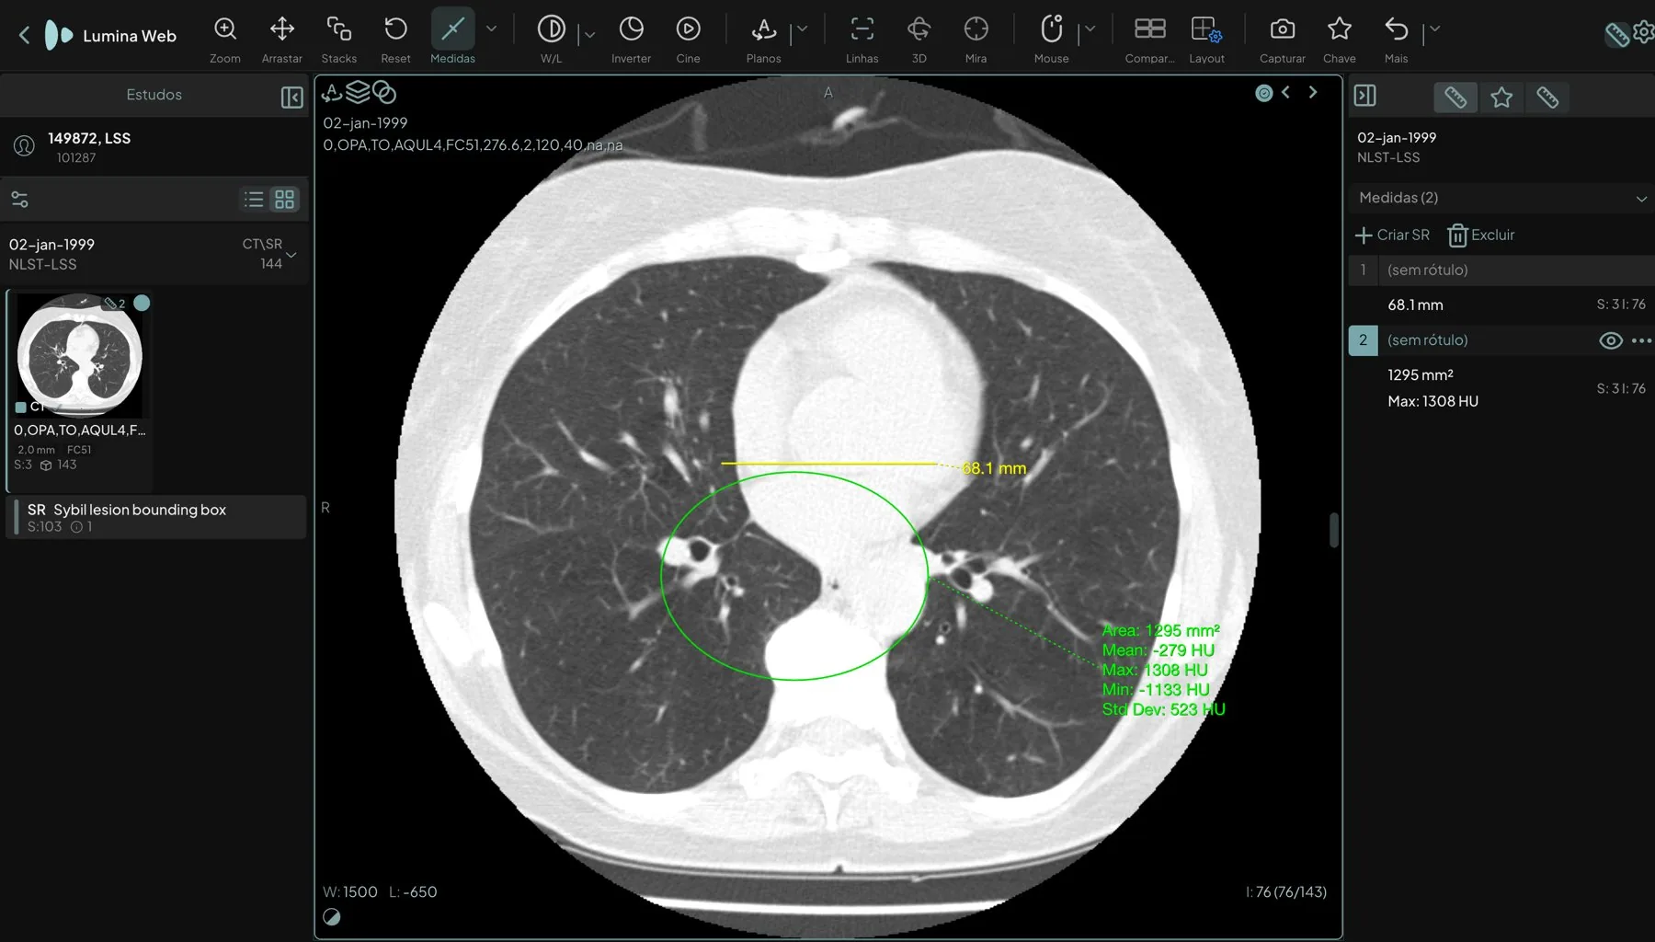Open measurement 2 options menu
1655x942 pixels.
pyautogui.click(x=1641, y=340)
